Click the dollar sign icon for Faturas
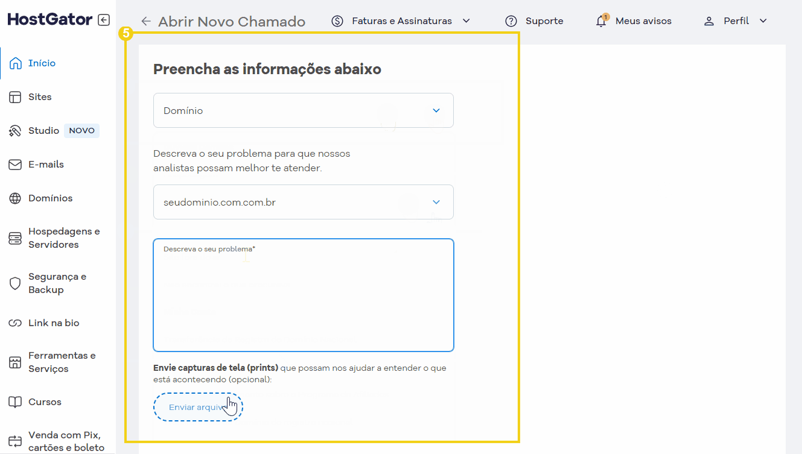Image resolution: width=802 pixels, height=454 pixels. coord(337,21)
